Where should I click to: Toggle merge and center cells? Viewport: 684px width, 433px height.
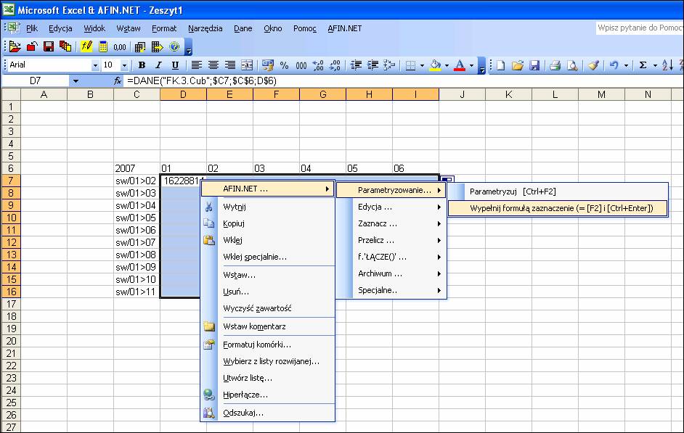pos(247,65)
